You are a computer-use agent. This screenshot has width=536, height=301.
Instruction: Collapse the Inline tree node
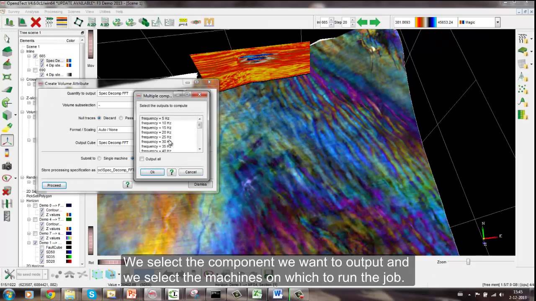point(22,51)
